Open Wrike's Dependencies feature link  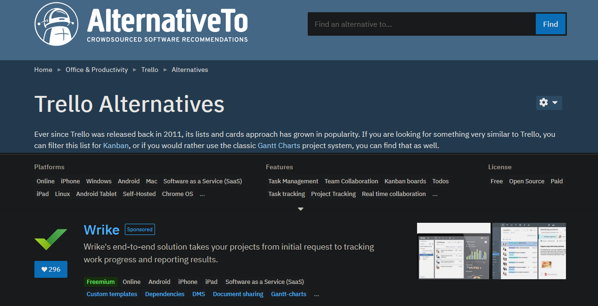pyautogui.click(x=164, y=294)
